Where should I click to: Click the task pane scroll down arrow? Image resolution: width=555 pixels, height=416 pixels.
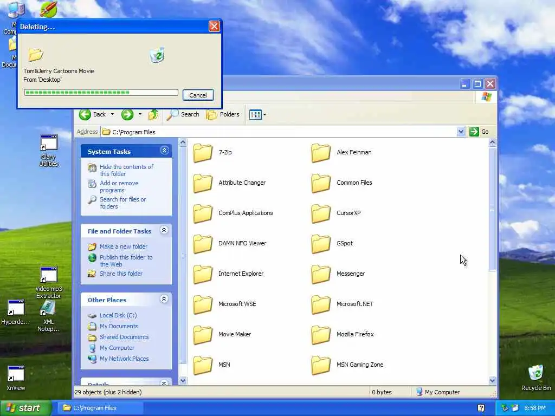[183, 381]
